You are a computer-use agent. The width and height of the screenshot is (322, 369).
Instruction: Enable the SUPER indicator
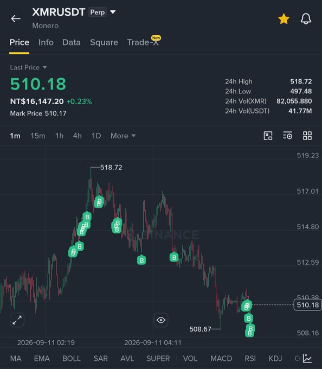(x=158, y=358)
